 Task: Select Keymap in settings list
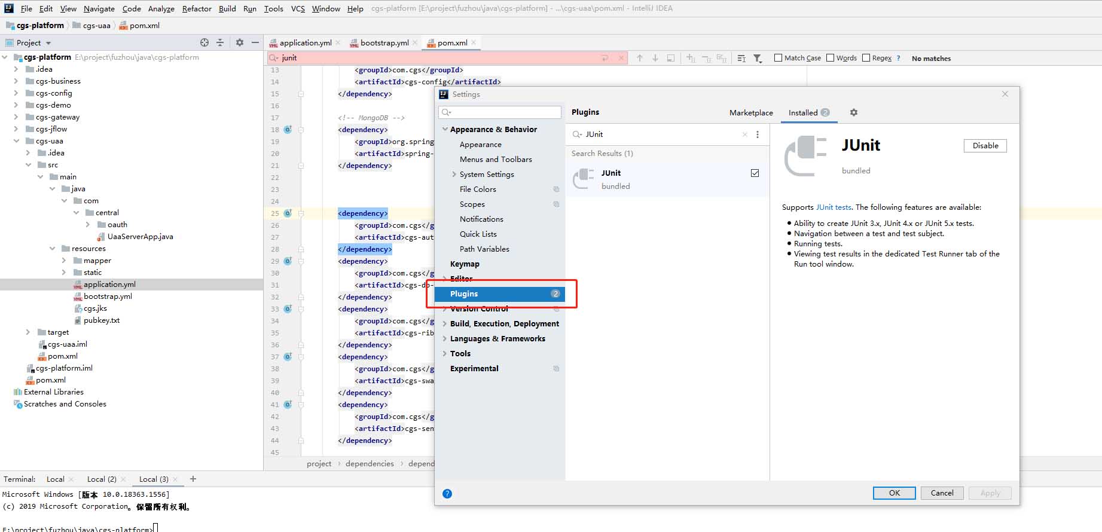pos(465,264)
